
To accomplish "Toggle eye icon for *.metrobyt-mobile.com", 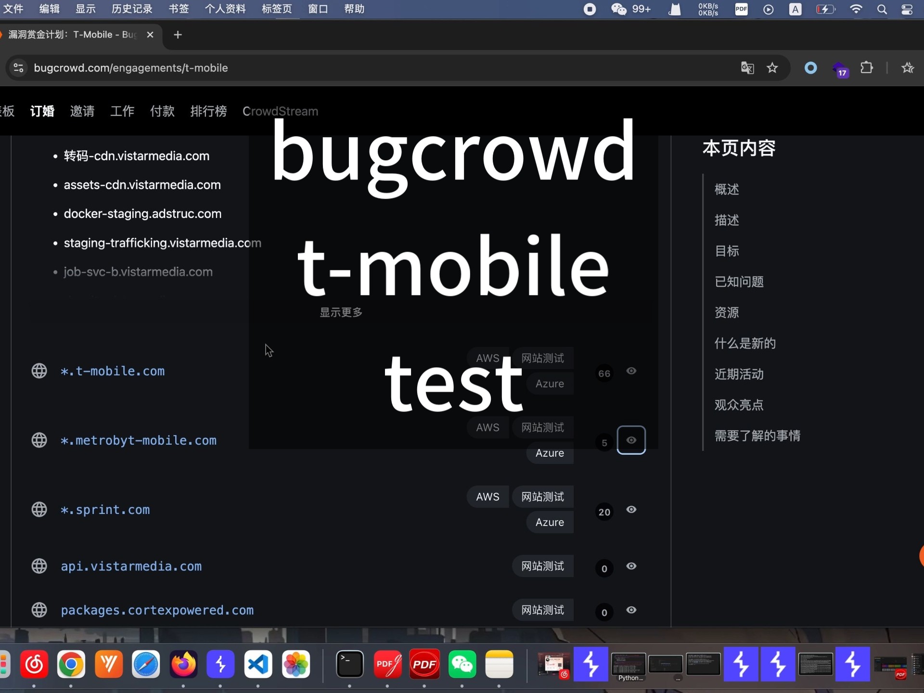I will tap(631, 440).
